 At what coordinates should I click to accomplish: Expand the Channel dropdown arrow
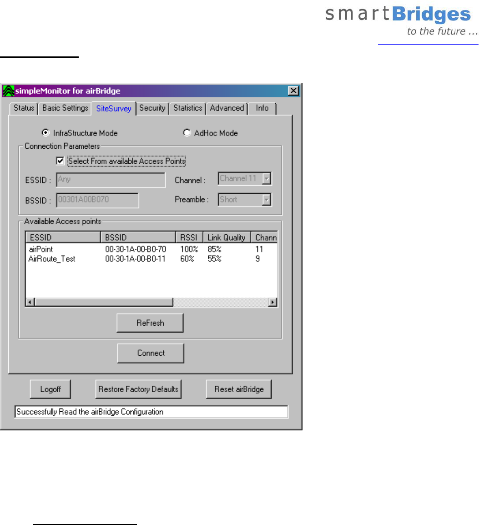point(267,178)
